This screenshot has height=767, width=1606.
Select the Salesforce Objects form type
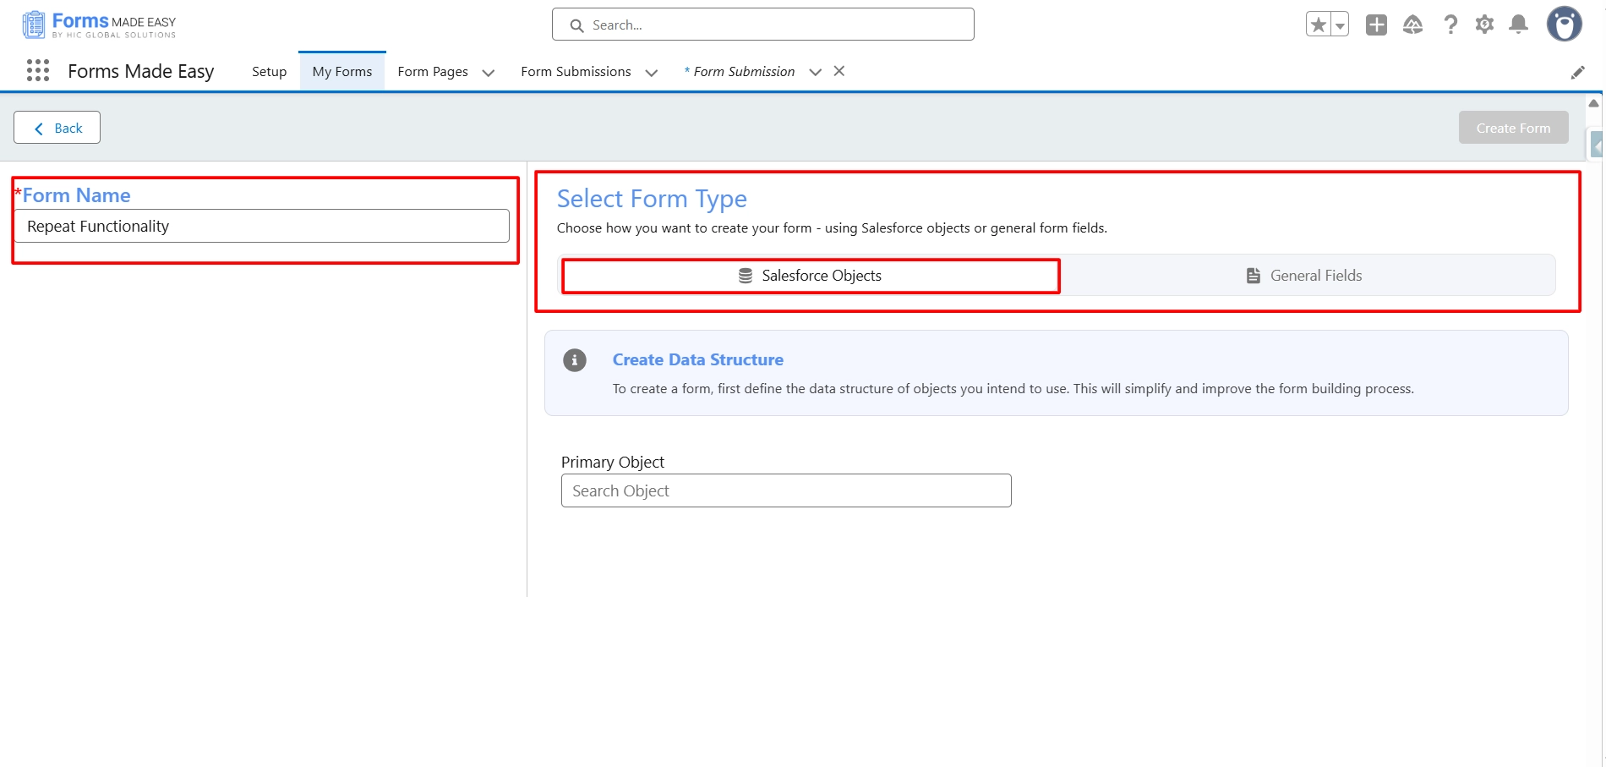[x=810, y=276]
